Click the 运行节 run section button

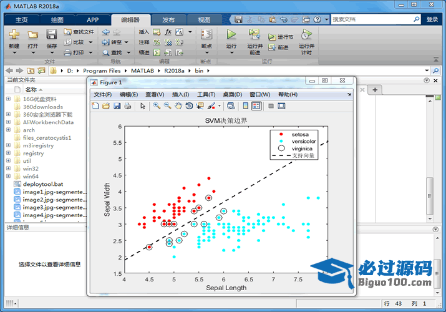281,37
